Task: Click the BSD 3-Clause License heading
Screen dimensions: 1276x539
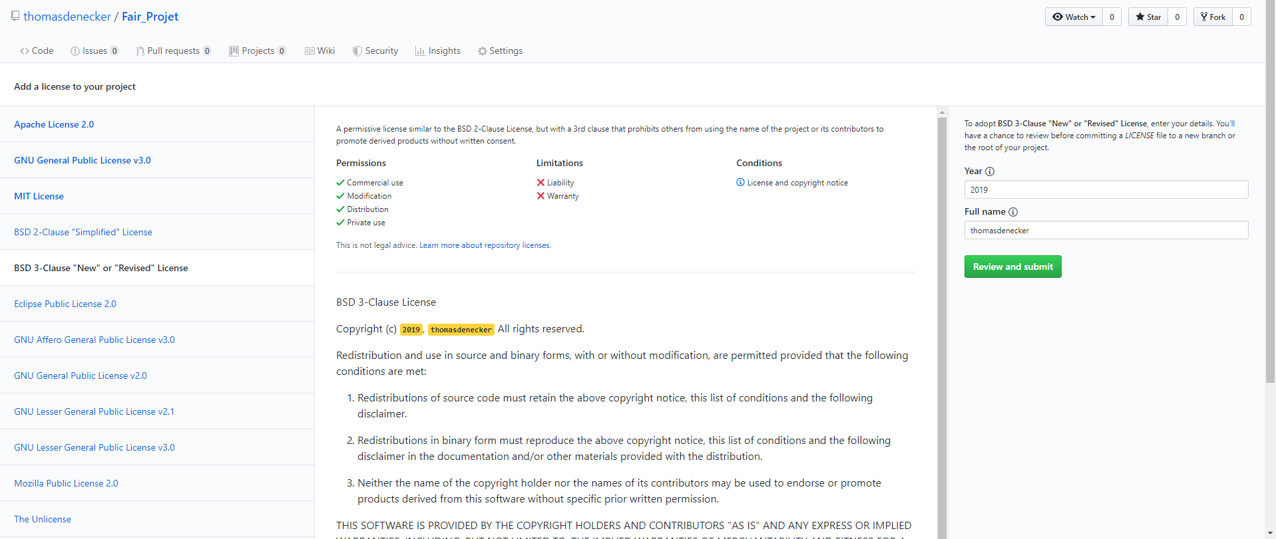Action: (x=386, y=302)
